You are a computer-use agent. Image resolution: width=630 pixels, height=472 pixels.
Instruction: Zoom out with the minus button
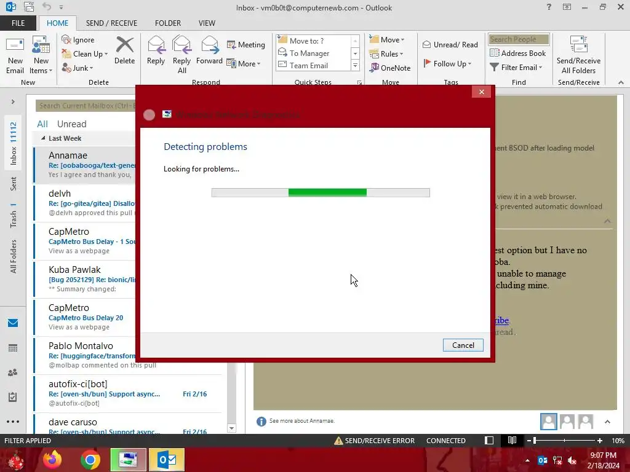pyautogui.click(x=528, y=440)
